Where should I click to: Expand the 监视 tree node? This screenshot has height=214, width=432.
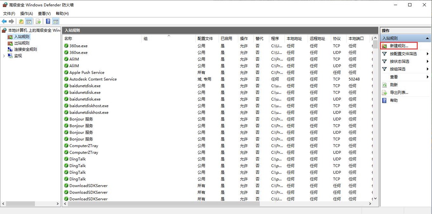click(x=4, y=56)
